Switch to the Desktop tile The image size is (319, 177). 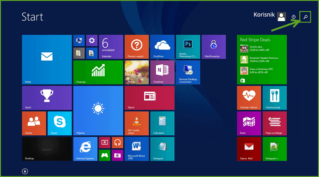(x=47, y=149)
